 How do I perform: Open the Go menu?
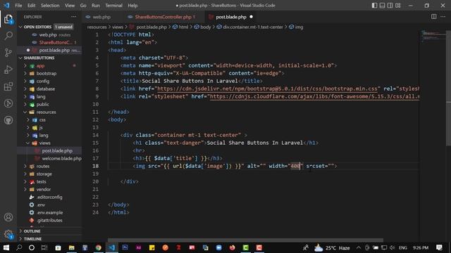coord(83,6)
